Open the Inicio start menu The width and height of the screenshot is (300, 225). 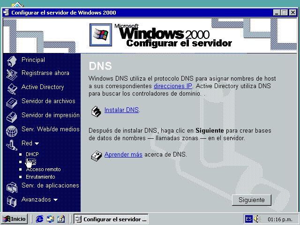pyautogui.click(x=15, y=219)
